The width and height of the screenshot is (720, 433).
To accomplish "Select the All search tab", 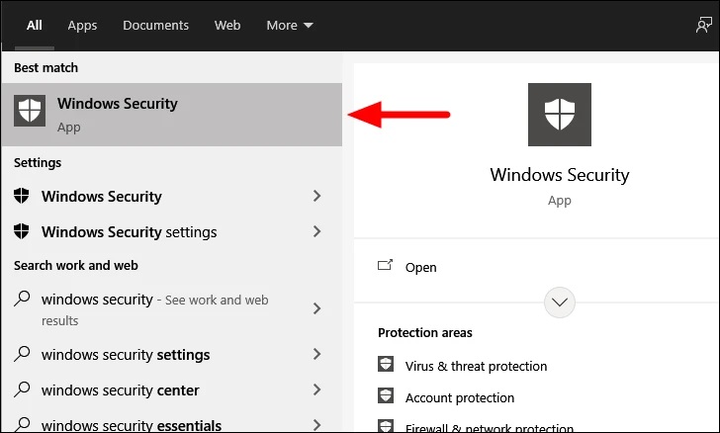I will 35,26.
